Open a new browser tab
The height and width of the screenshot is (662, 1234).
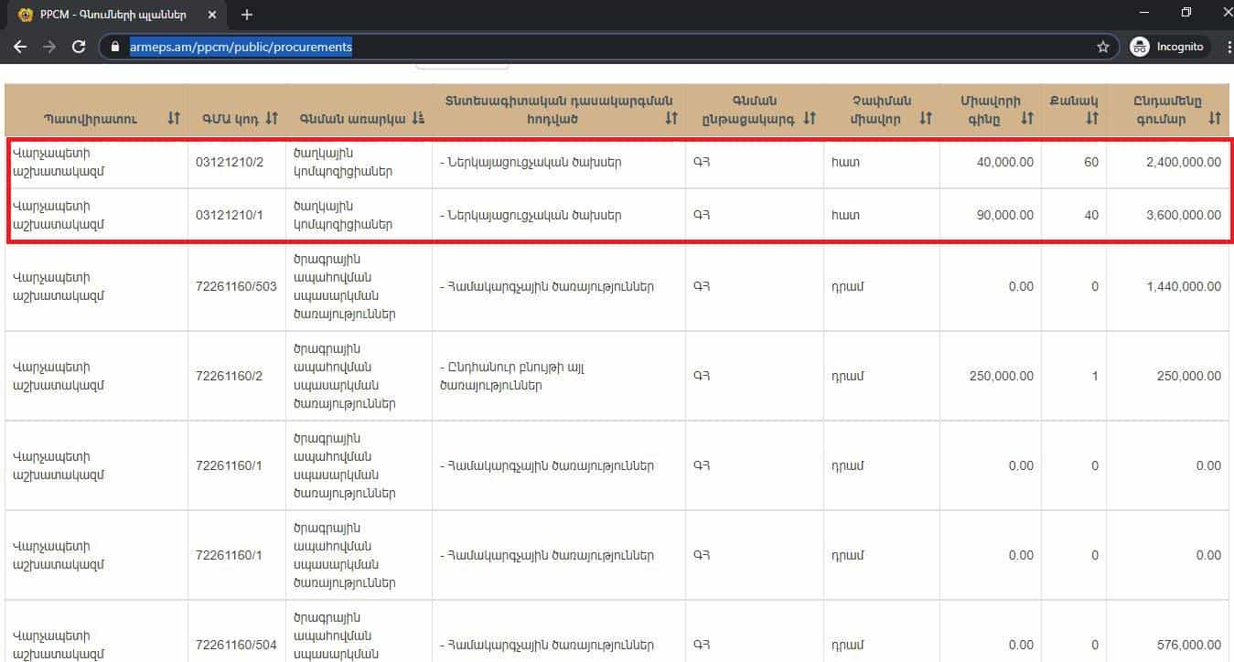[x=247, y=15]
